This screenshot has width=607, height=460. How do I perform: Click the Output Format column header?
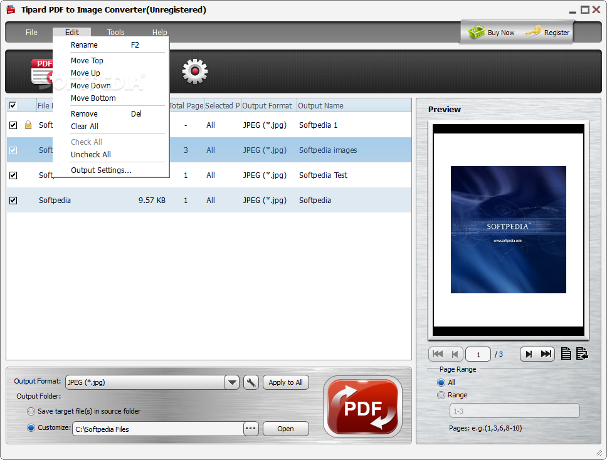coord(269,106)
